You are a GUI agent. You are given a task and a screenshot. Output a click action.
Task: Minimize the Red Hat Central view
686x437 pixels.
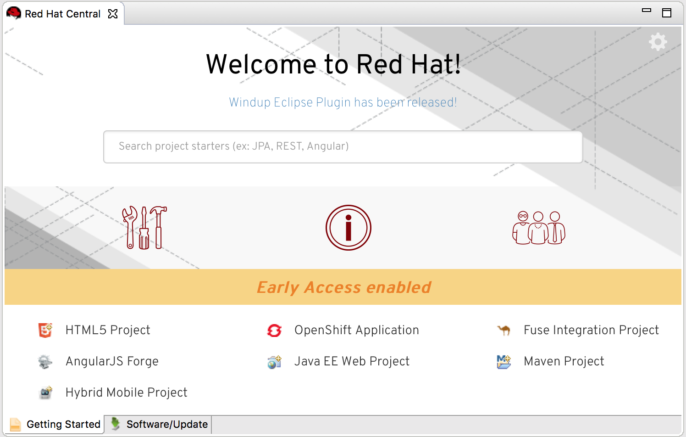[x=647, y=10]
